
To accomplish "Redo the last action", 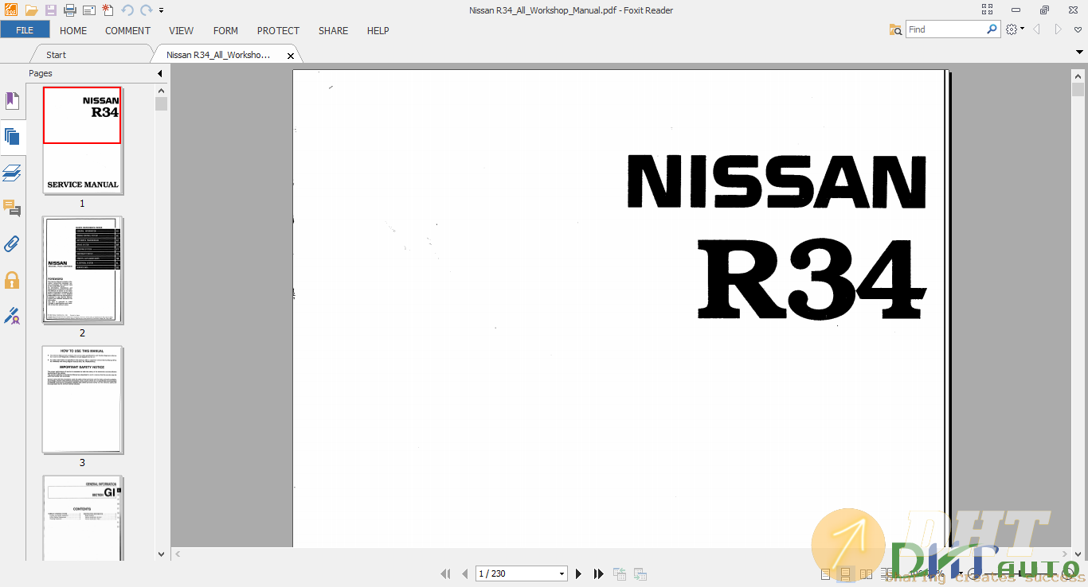I will click(146, 10).
